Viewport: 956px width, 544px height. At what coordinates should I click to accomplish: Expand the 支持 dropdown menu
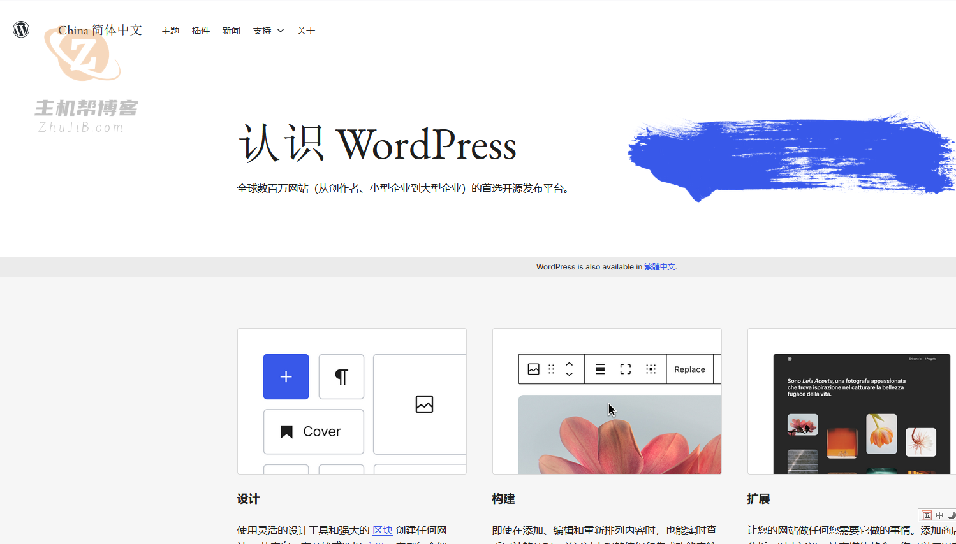coord(268,31)
